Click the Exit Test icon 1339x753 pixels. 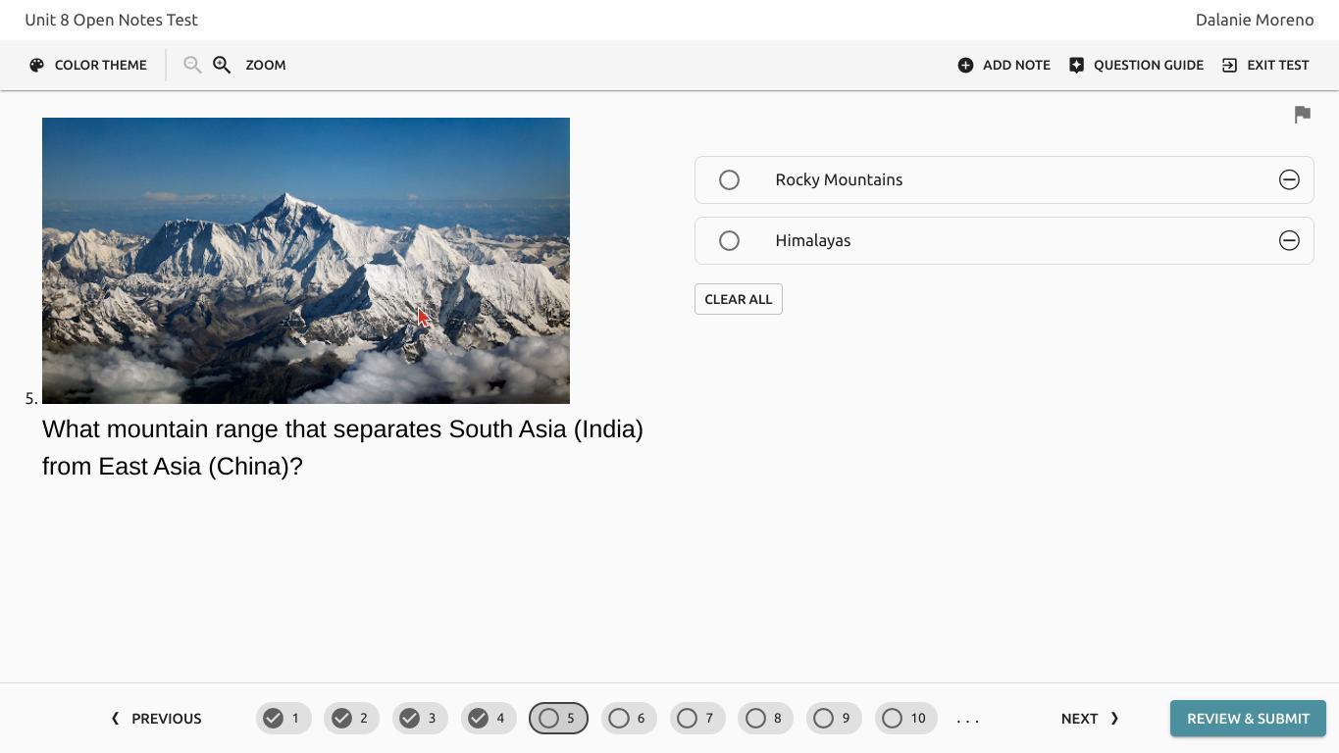tap(1229, 65)
